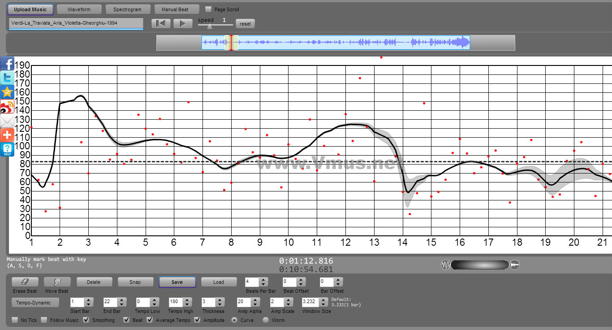The height and width of the screenshot is (330, 612).
Task: Enable the Page Scroll checkbox
Action: pyautogui.click(x=208, y=9)
